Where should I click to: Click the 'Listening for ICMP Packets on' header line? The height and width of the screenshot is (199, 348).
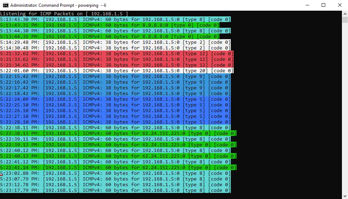click(x=64, y=14)
